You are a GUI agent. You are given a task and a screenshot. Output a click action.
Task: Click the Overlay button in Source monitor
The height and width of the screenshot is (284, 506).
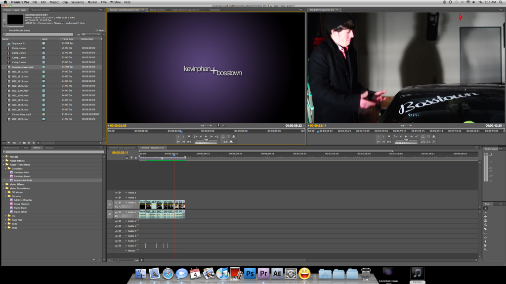[231, 142]
